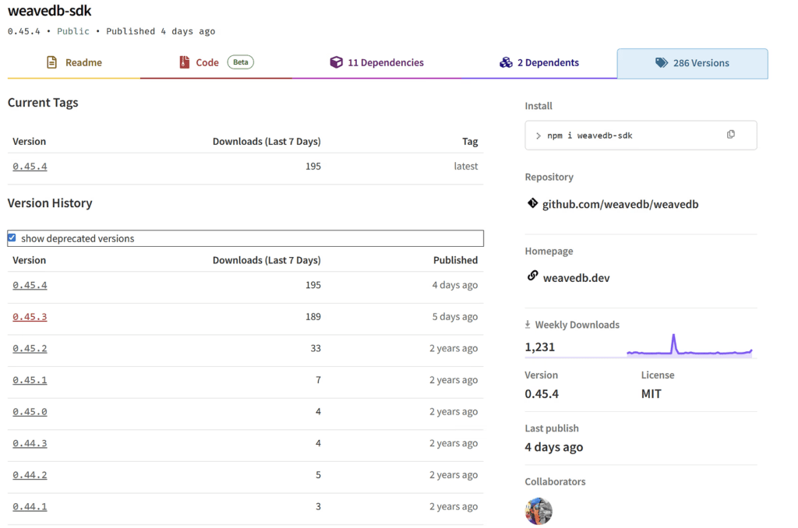The image size is (798, 528).
Task: Click the 'Last publish' 4 days ago value
Action: point(554,447)
